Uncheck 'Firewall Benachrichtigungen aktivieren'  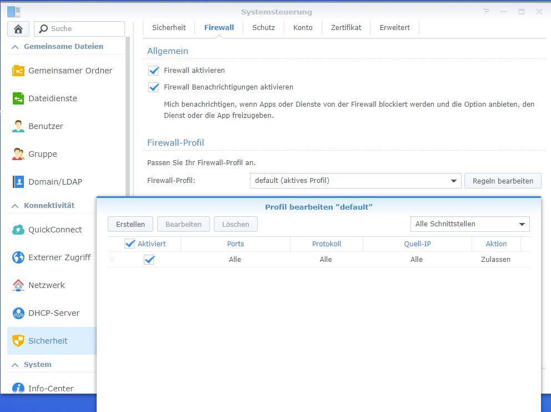154,87
